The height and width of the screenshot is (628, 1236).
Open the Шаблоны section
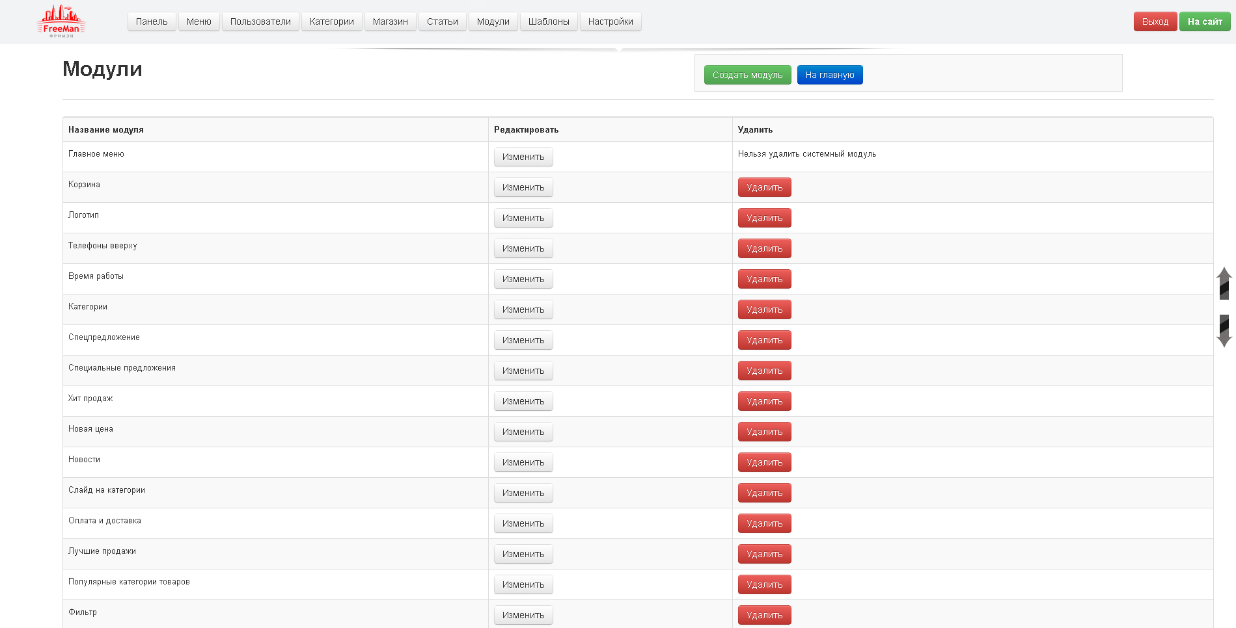[x=548, y=21]
